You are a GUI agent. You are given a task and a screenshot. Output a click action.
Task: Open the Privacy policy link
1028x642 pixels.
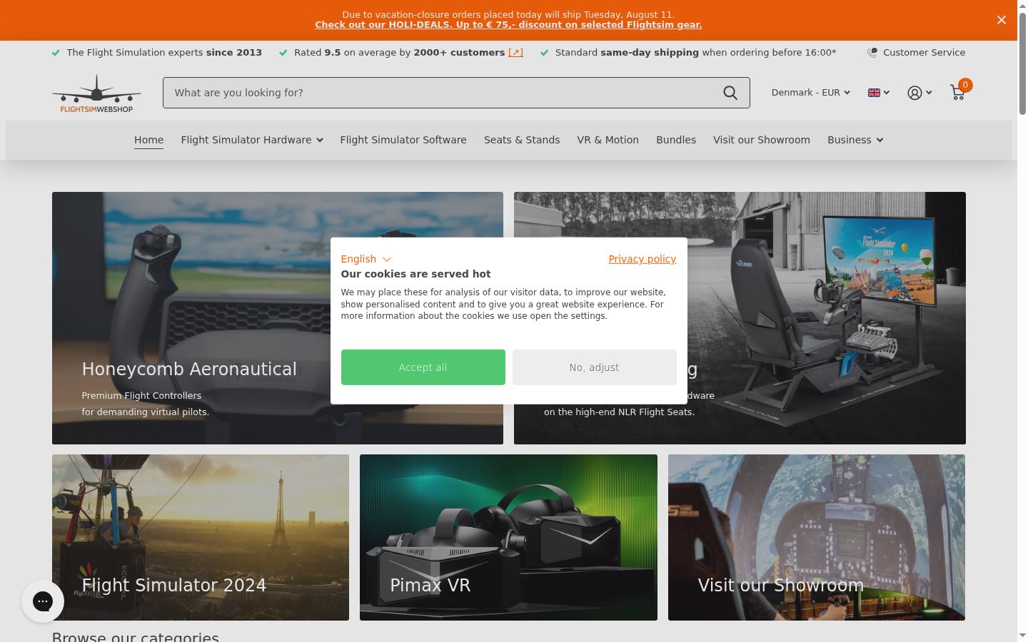point(642,259)
